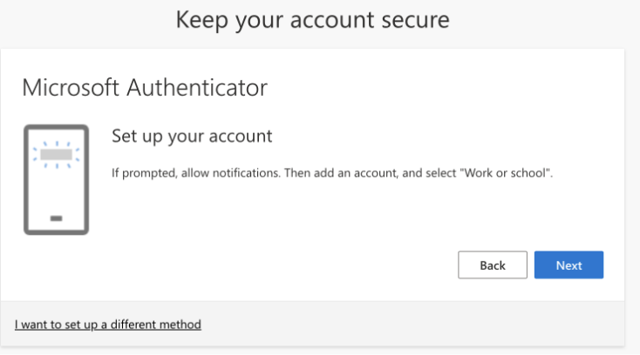Go back with the Back button
The image size is (640, 355).
tap(492, 265)
